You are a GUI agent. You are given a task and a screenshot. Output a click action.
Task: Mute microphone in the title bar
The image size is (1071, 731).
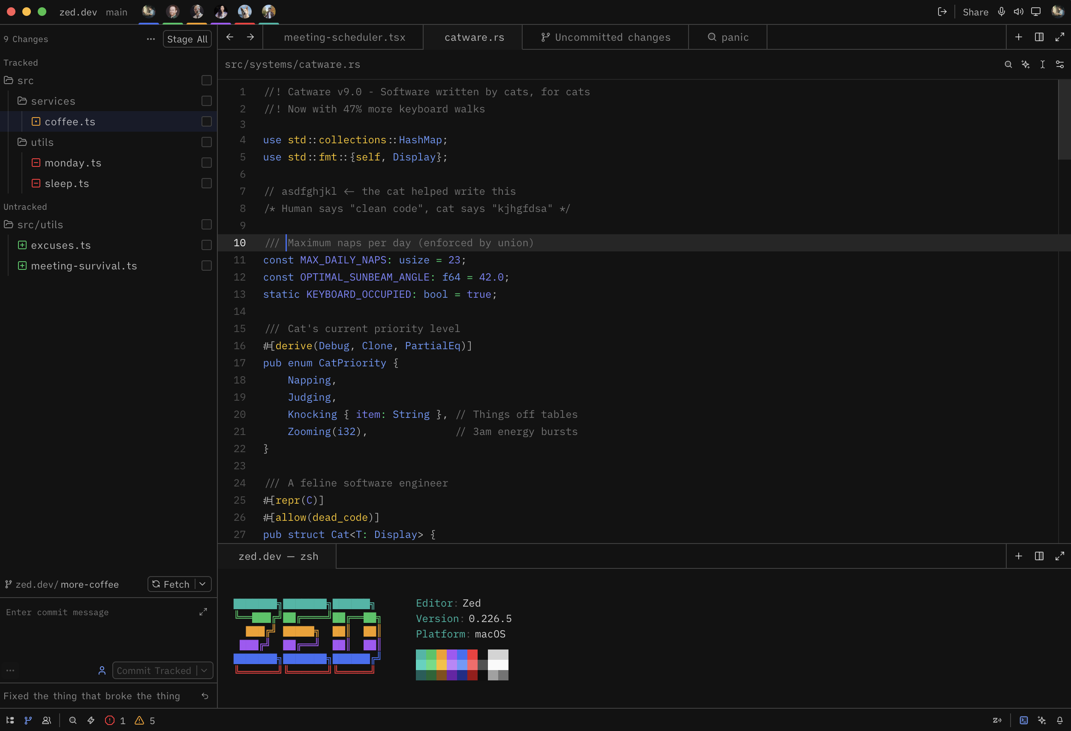click(x=1002, y=12)
